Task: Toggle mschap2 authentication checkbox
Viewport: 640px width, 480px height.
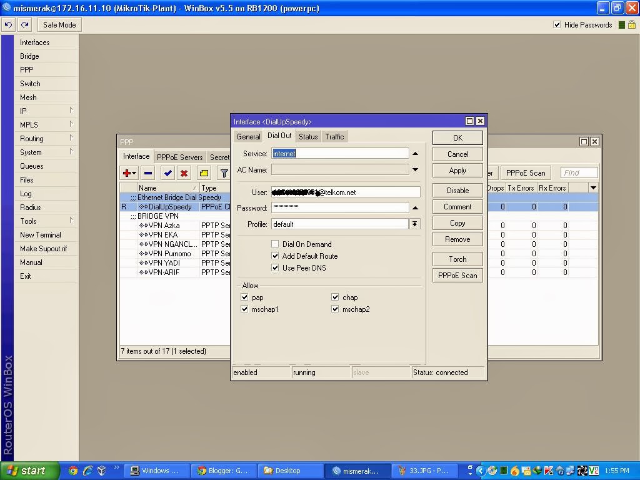Action: pyautogui.click(x=335, y=309)
